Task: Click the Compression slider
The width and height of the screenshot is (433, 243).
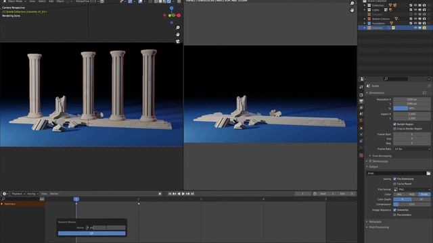Action: click(x=412, y=205)
